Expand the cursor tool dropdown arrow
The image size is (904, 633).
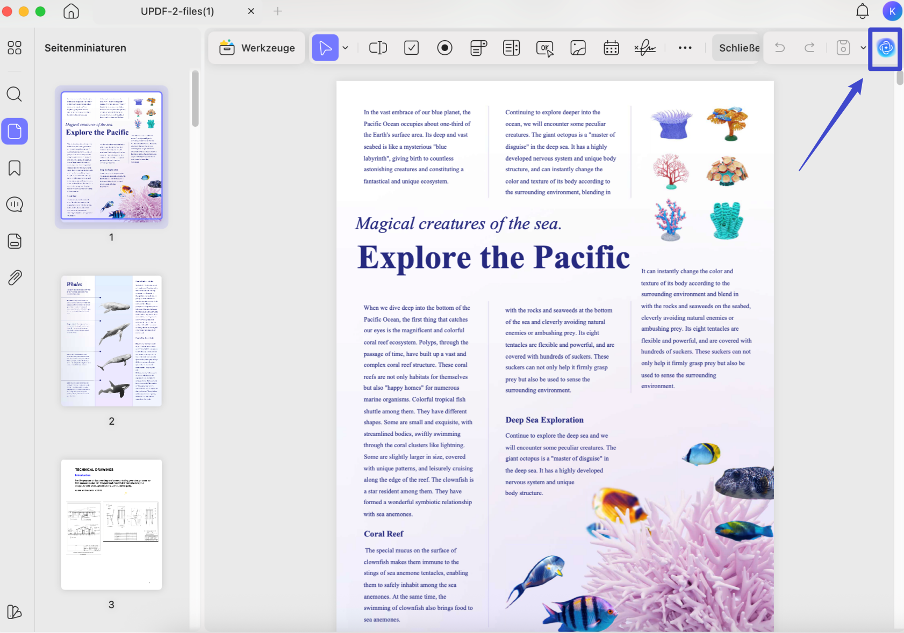pos(346,48)
